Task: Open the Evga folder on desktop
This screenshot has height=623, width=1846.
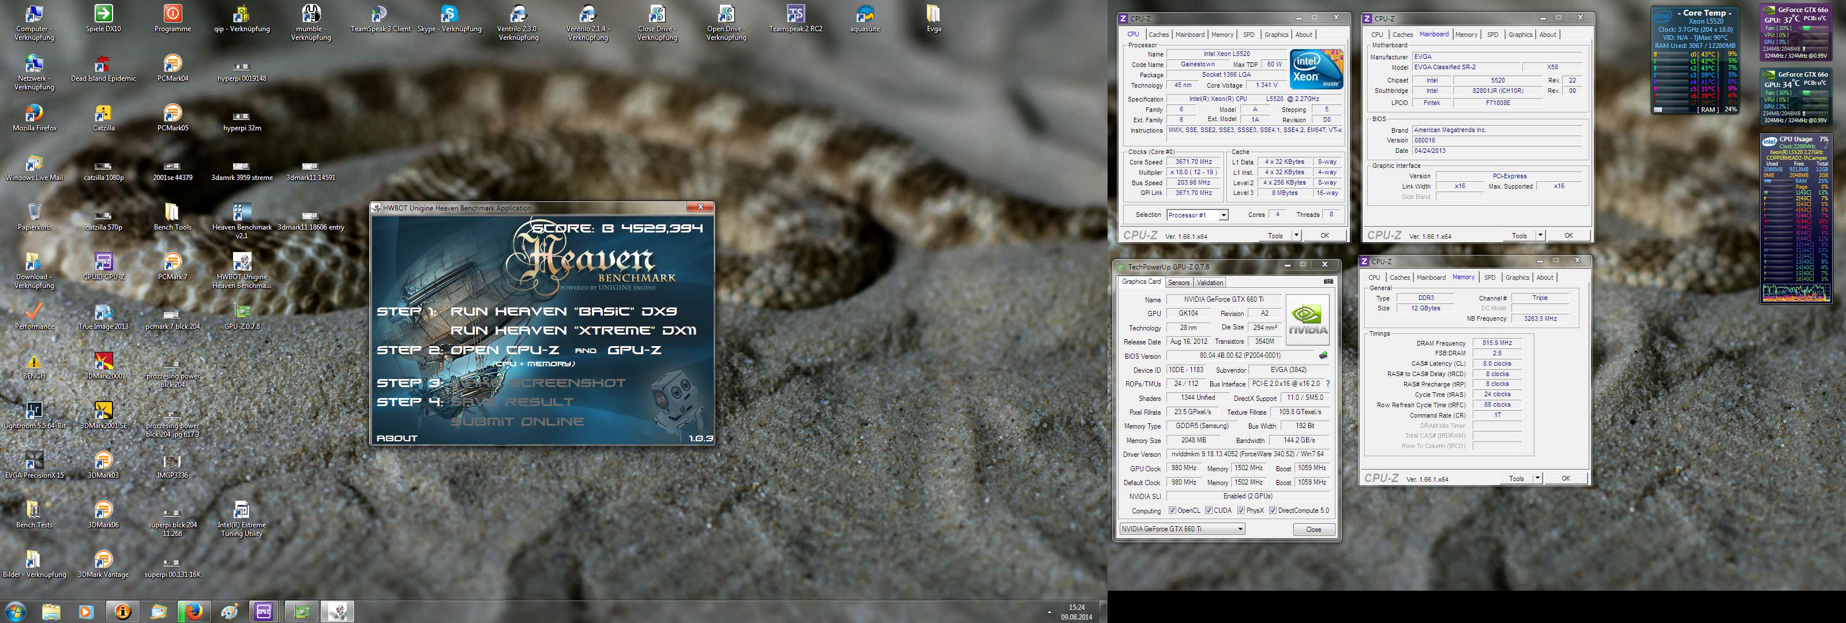Action: tap(934, 18)
